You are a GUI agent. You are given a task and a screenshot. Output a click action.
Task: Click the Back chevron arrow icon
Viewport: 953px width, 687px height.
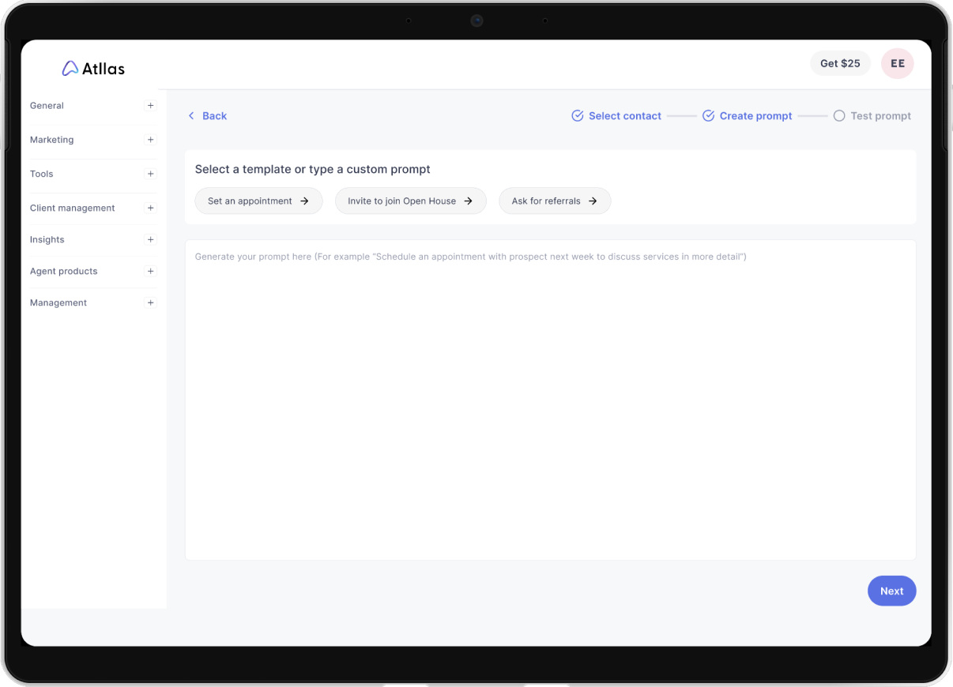click(191, 116)
